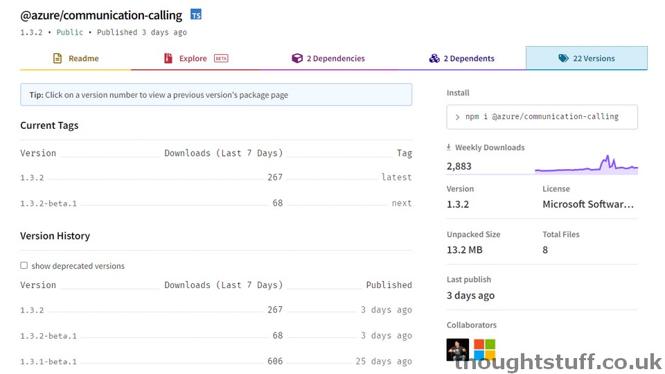Click the Weekly Downloads arrow icon
665x374 pixels.
(449, 147)
